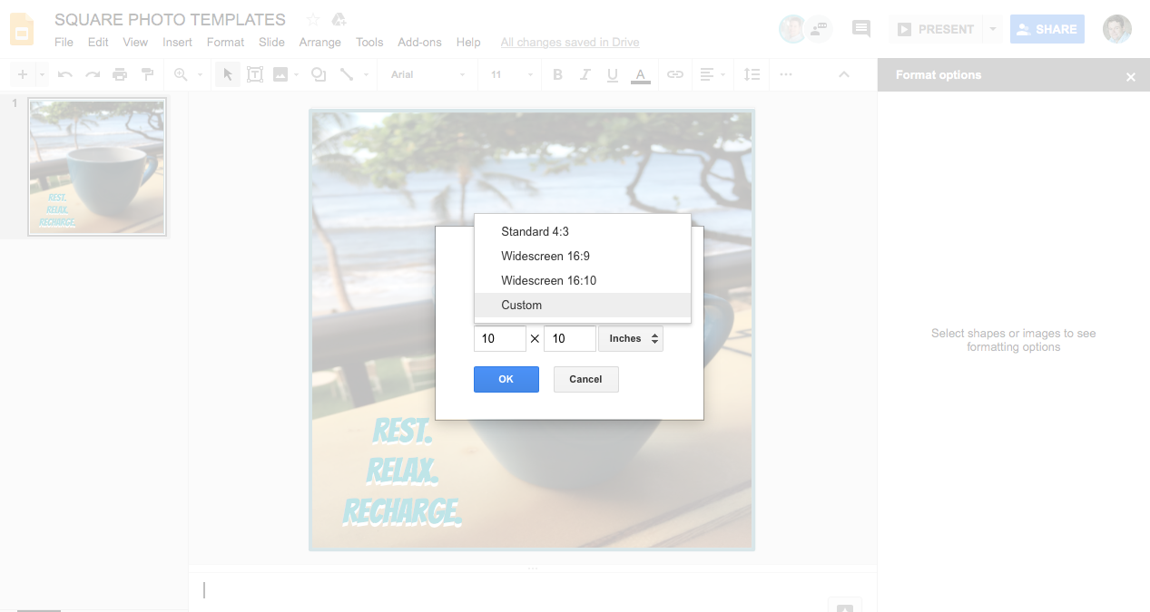Click the PRESENT button
1150x612 pixels.
point(936,29)
